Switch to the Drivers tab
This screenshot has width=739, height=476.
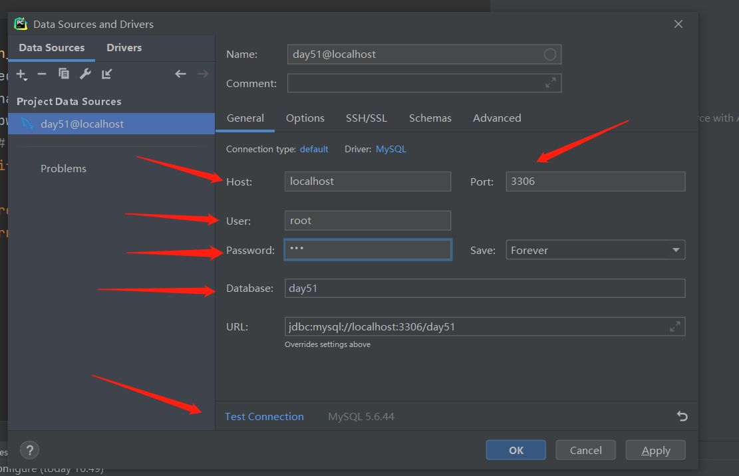(x=124, y=48)
